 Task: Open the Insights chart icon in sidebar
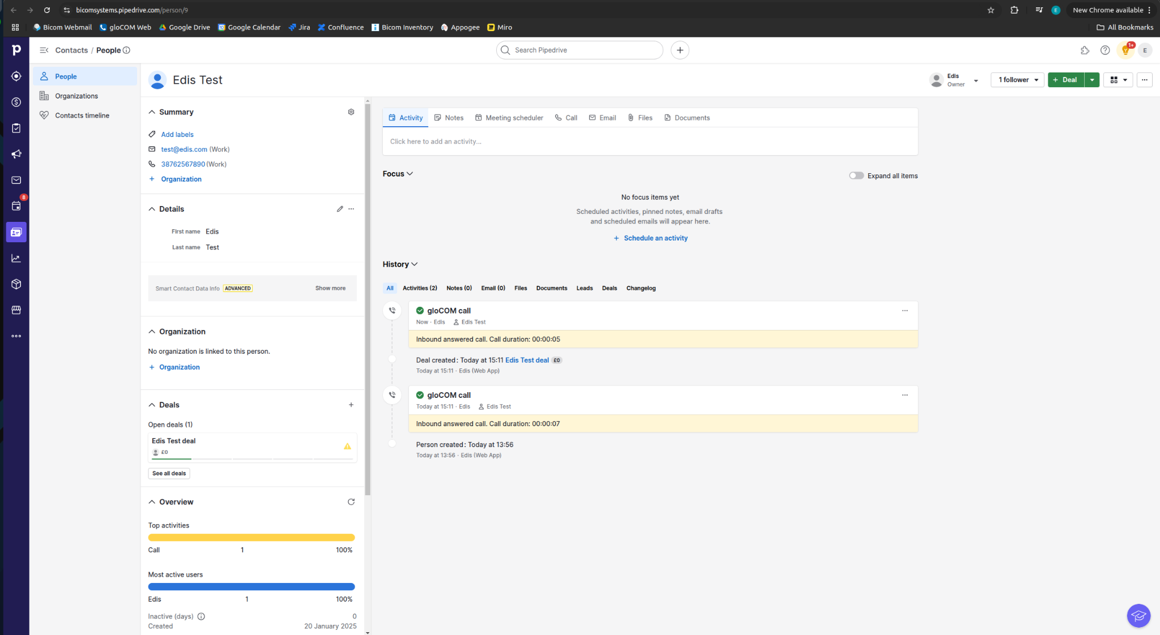click(x=16, y=258)
